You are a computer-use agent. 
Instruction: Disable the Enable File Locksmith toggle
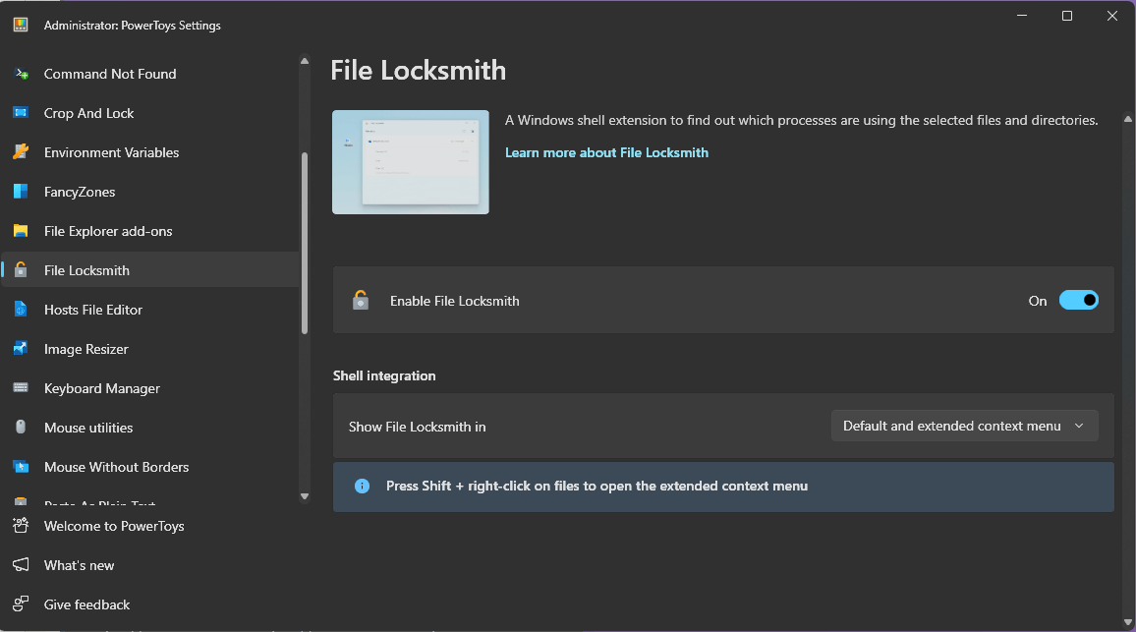coord(1078,301)
